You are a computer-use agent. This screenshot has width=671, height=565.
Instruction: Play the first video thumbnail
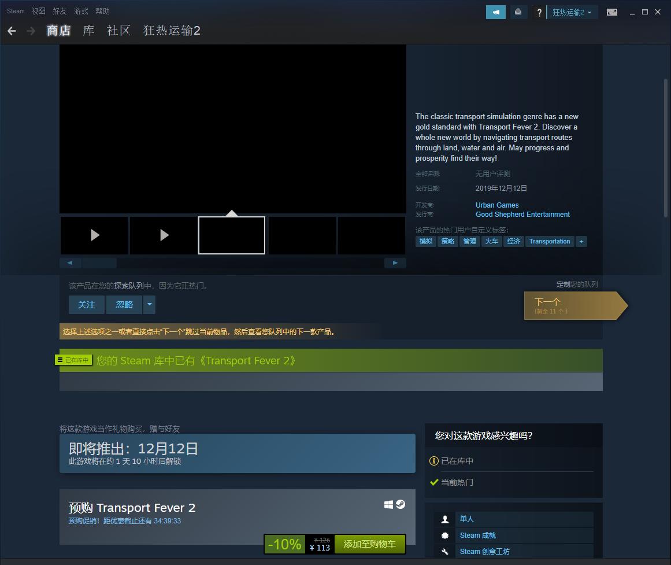click(x=94, y=235)
